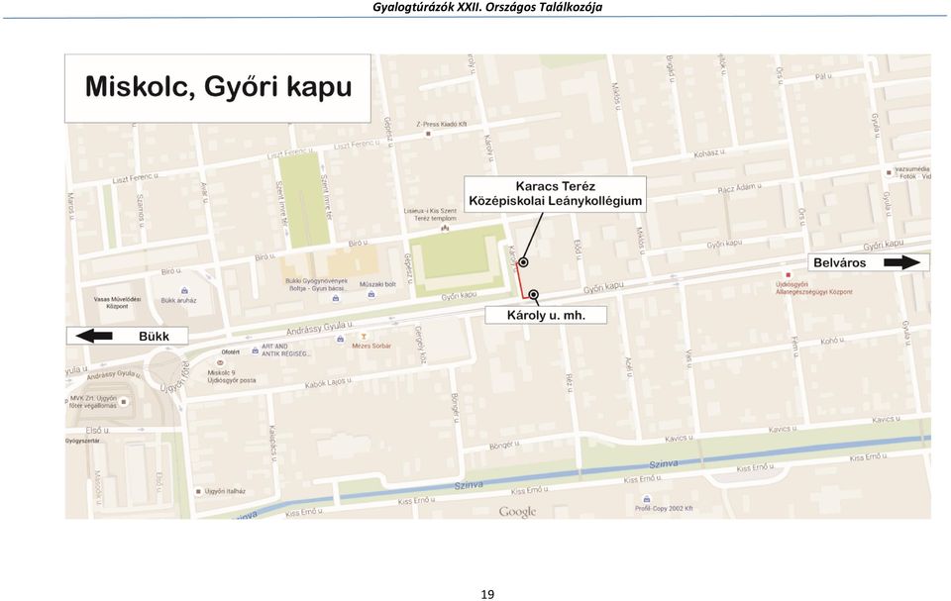The width and height of the screenshot is (951, 601).
Task: Click the 'Kabók Lajos u.' street label
Action: click(x=328, y=383)
